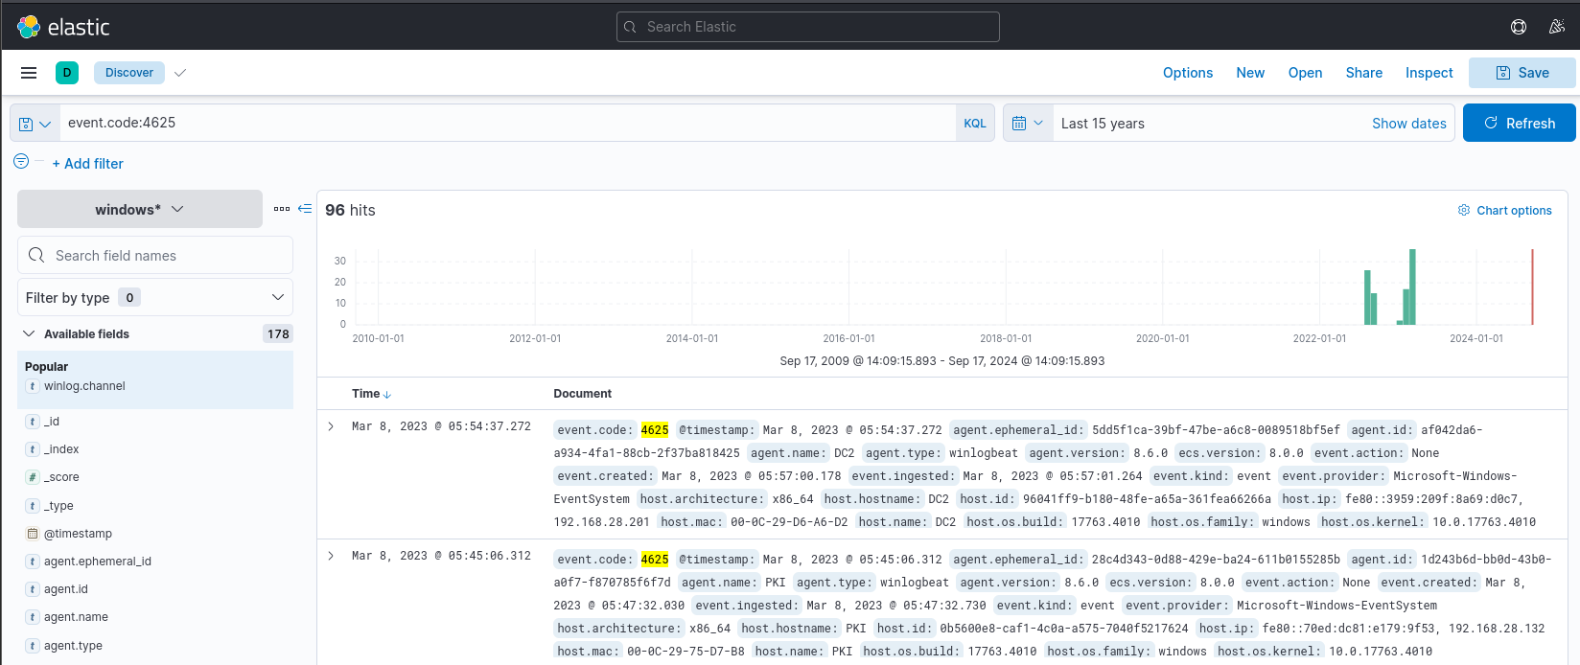This screenshot has height=665, width=1580.
Task: Click the Document column header
Action: [582, 394]
